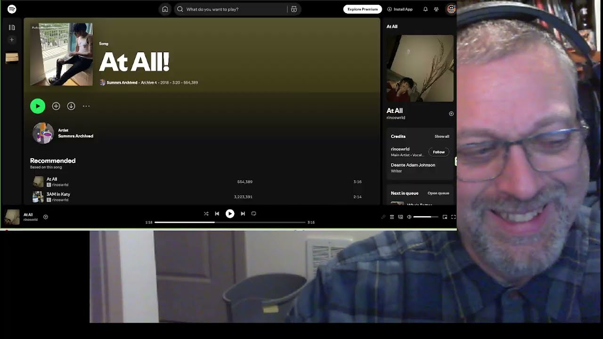The height and width of the screenshot is (339, 603).
Task: Follow rinoswrld in the Credits section
Action: 439,152
